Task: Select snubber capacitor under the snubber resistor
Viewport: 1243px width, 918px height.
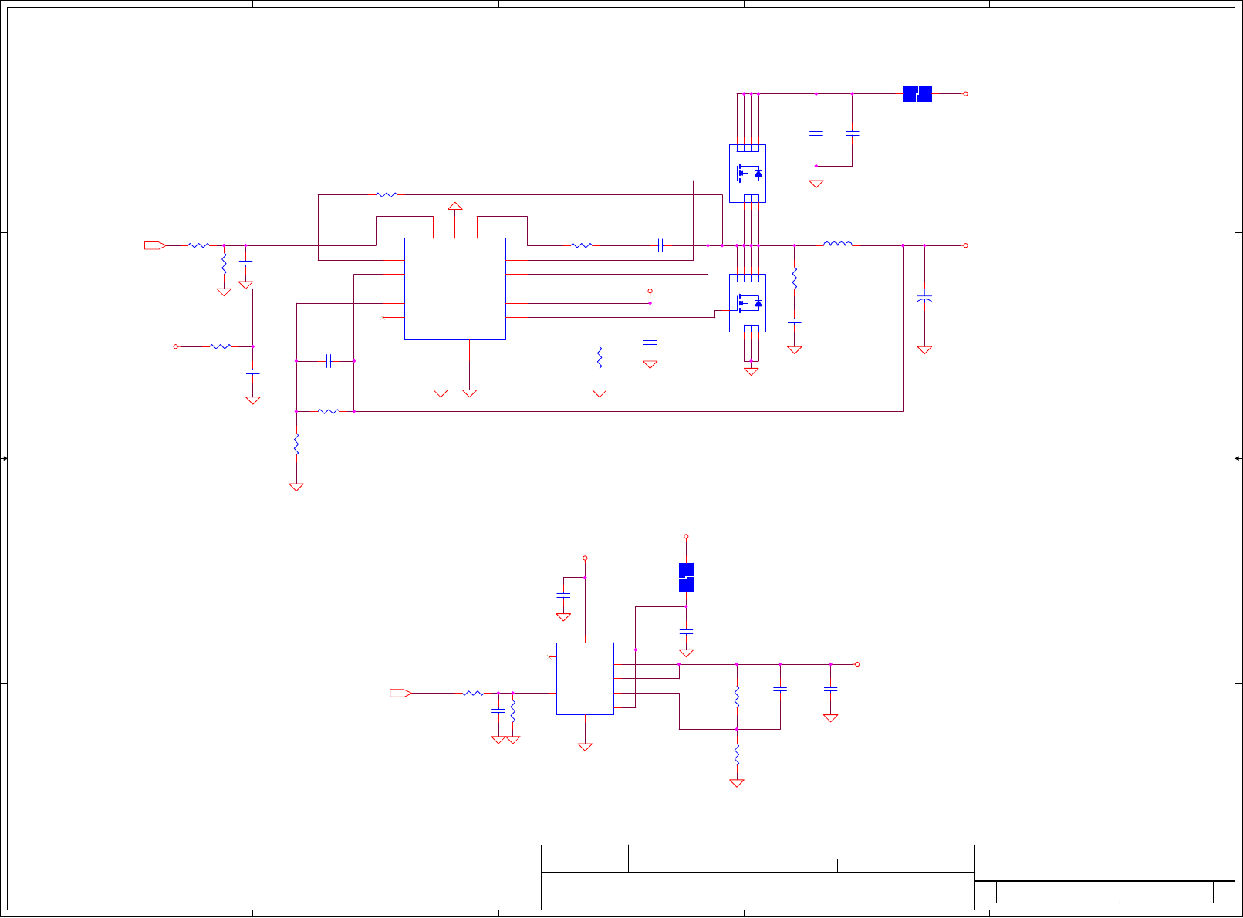Action: click(794, 320)
